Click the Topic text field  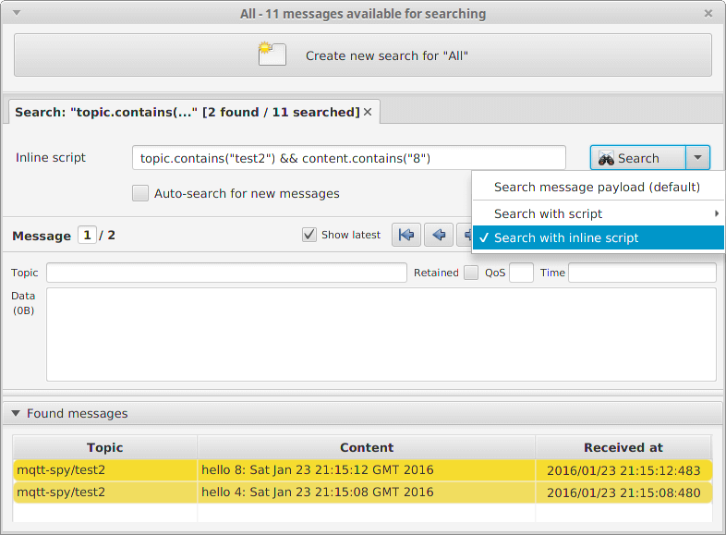pos(226,273)
